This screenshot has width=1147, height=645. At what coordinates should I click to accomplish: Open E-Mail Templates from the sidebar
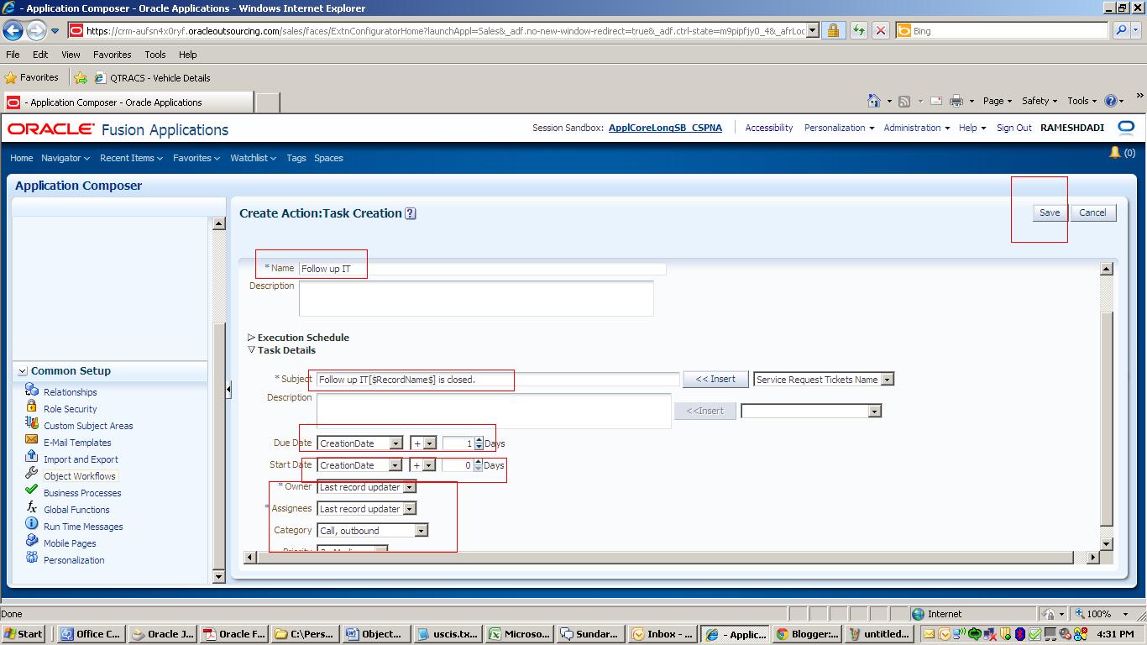(x=77, y=443)
